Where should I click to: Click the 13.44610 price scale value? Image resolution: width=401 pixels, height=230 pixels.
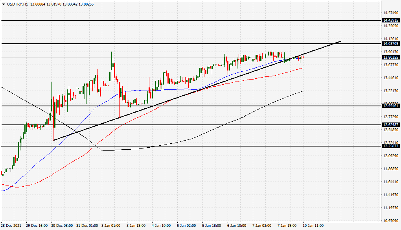click(x=391, y=78)
